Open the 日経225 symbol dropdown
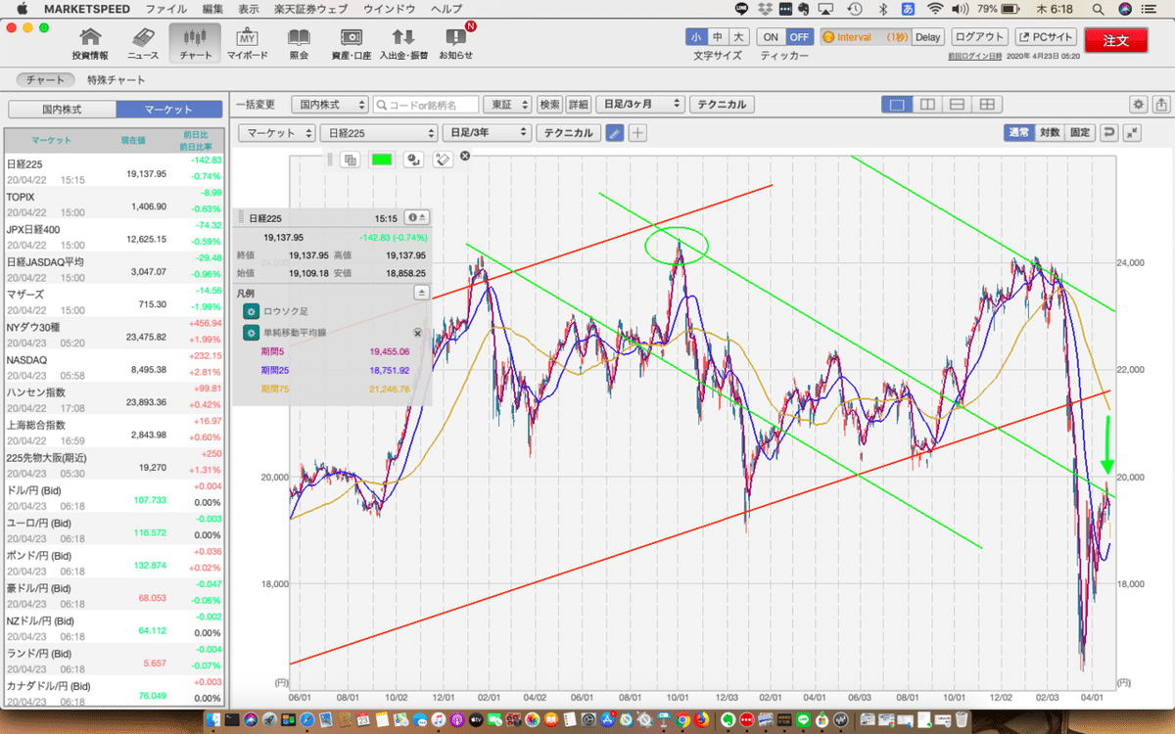1175x734 pixels. pos(378,133)
